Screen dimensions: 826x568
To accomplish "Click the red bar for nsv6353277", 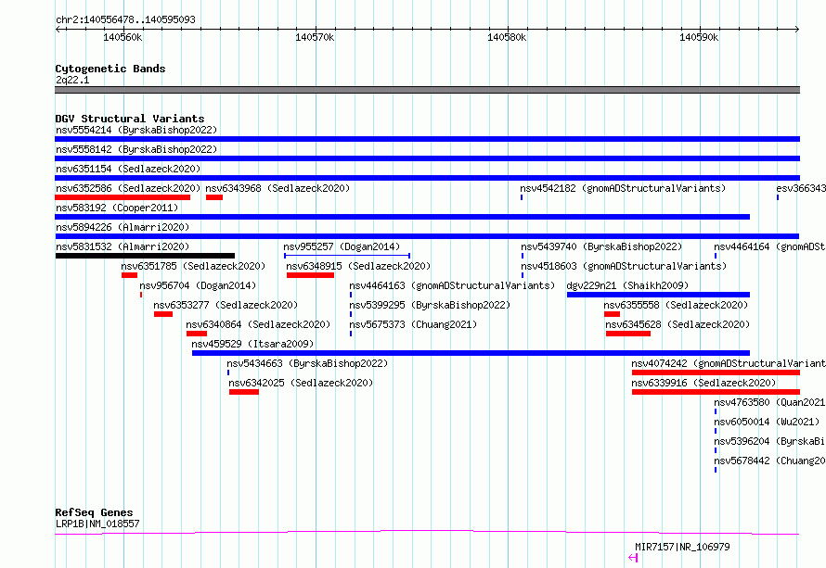I will coord(163,314).
